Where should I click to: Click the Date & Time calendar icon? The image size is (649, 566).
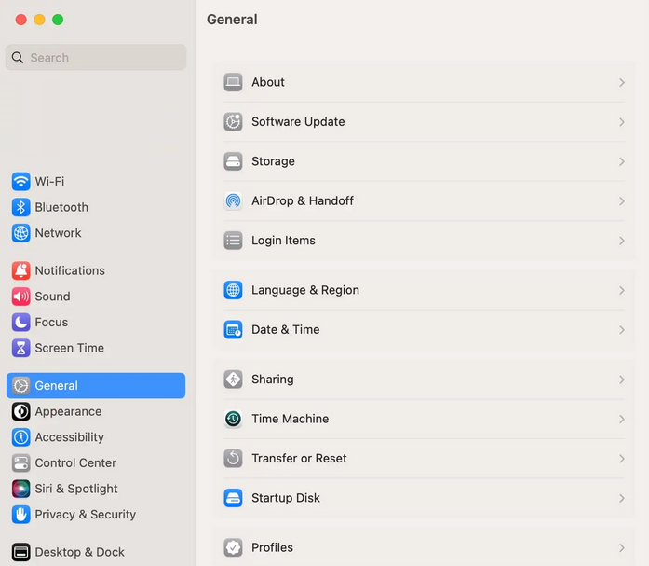pos(233,330)
